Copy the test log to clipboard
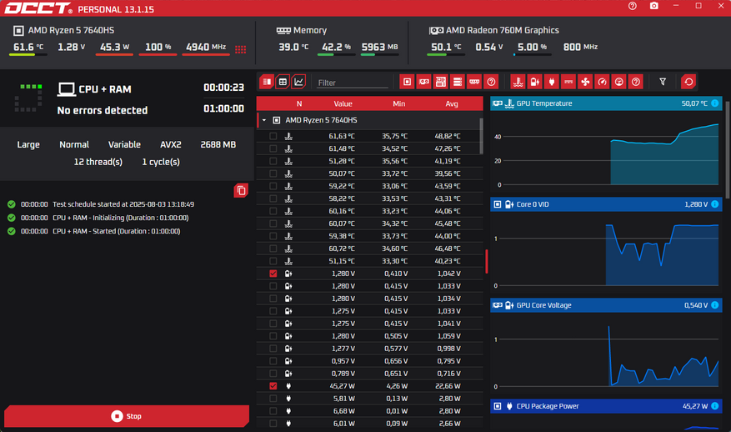 [241, 190]
